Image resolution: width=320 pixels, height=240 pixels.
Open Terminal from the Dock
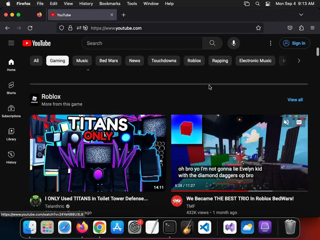pyautogui.click(x=170, y=227)
